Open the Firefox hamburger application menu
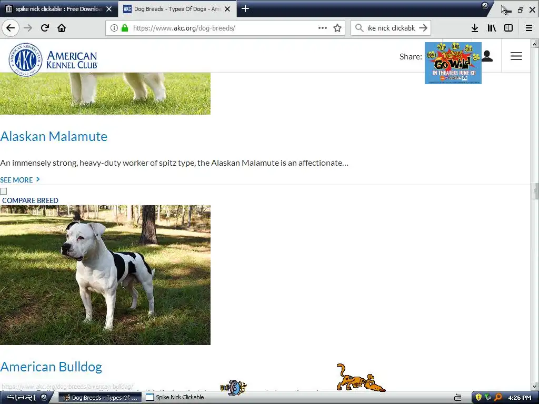The width and height of the screenshot is (539, 404). click(x=529, y=28)
